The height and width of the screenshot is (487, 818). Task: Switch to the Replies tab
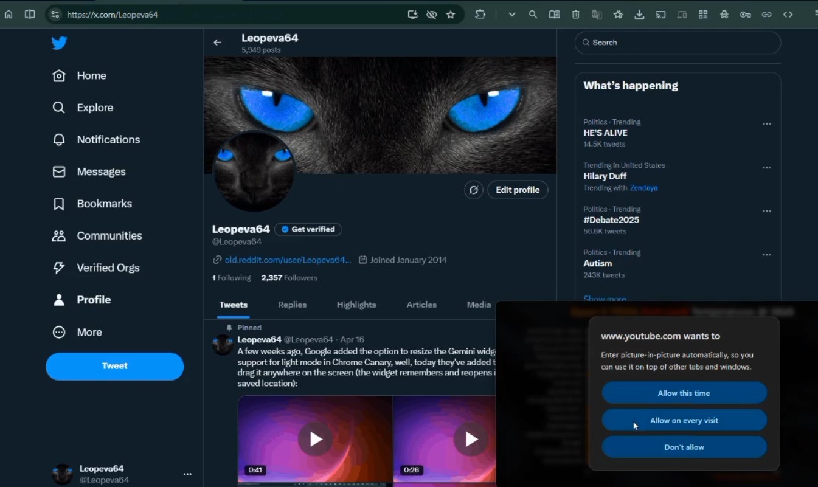[292, 305]
